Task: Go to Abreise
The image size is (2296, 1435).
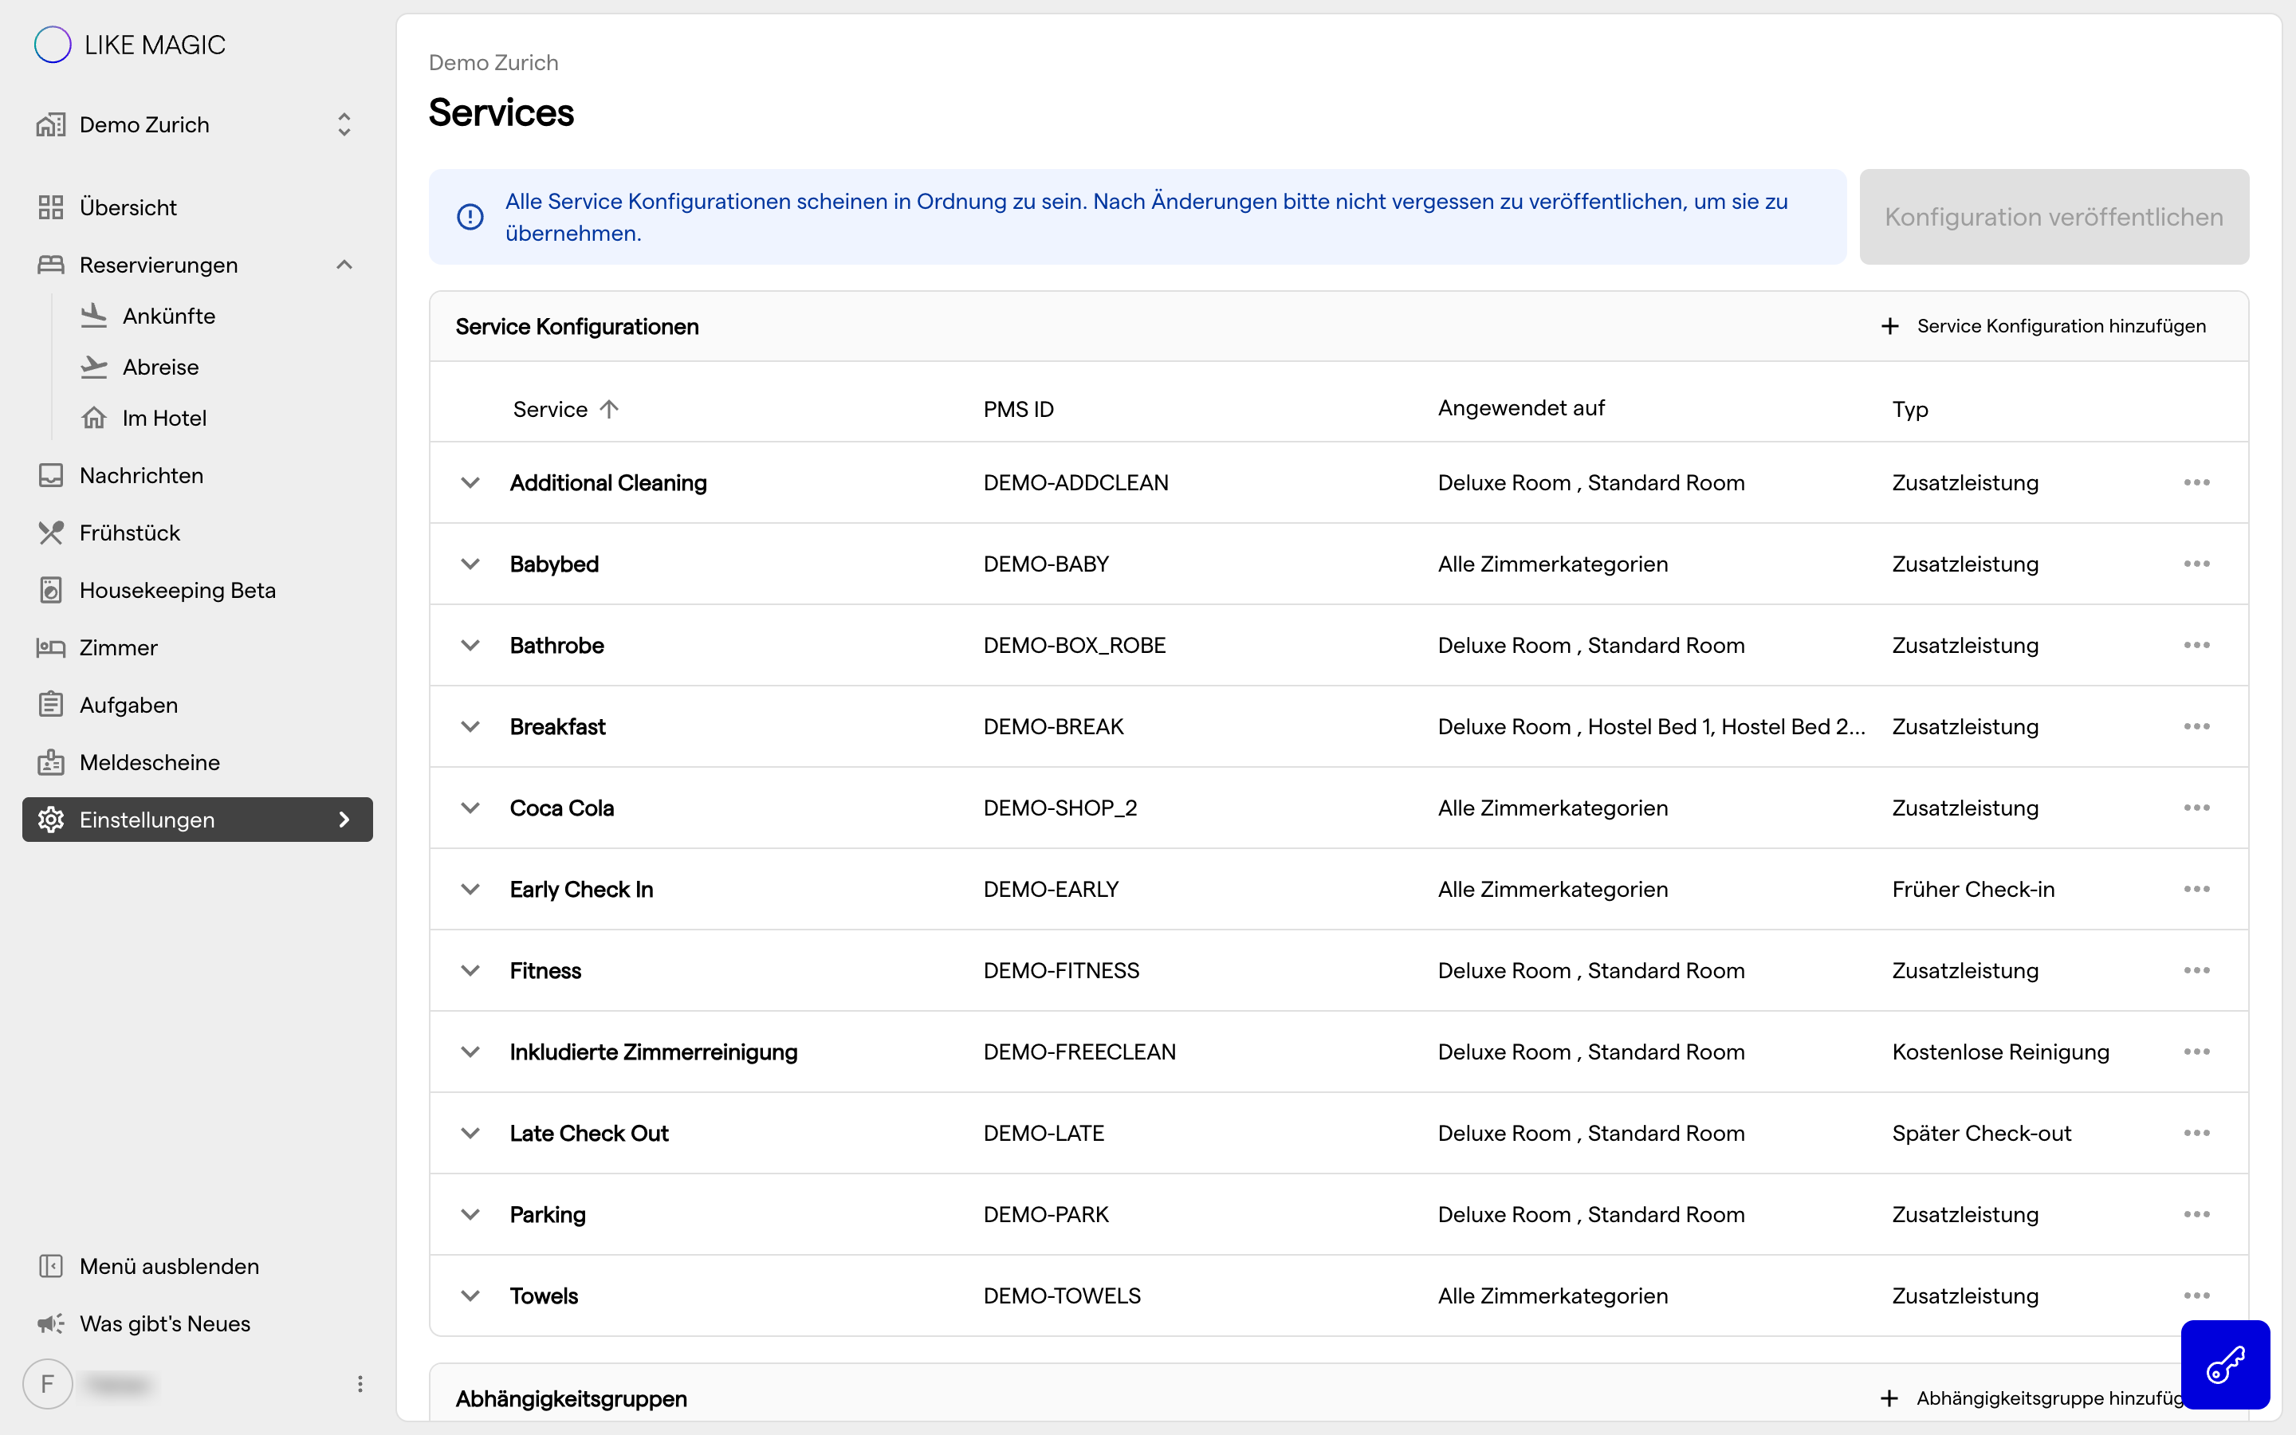Action: (160, 368)
